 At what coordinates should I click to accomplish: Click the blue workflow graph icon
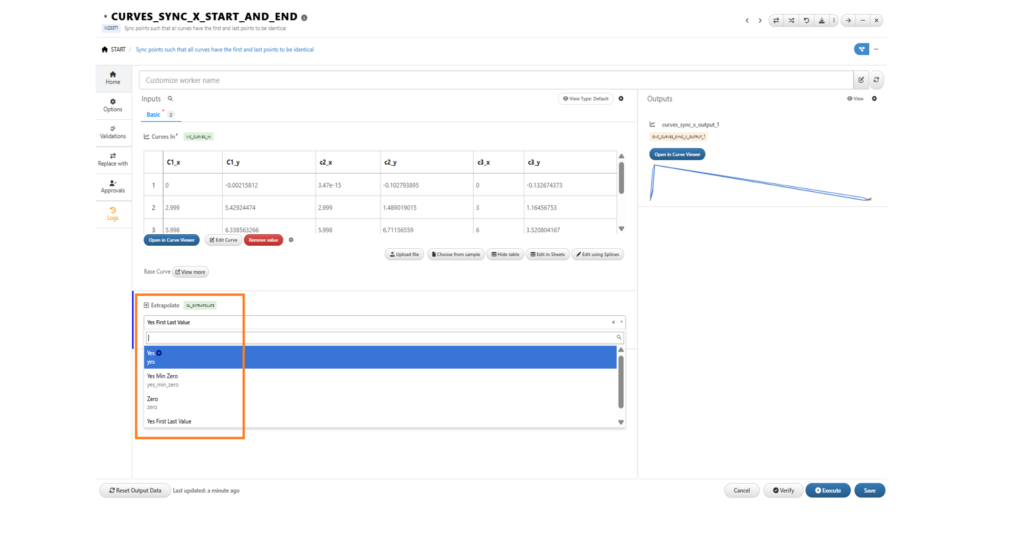[861, 49]
